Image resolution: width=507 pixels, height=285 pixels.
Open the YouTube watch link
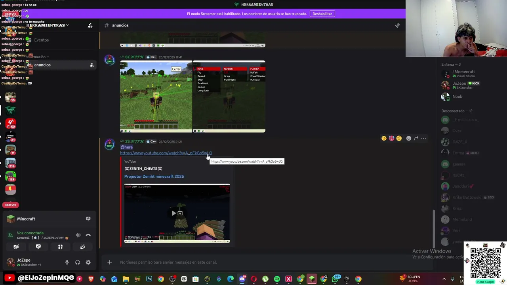click(166, 153)
